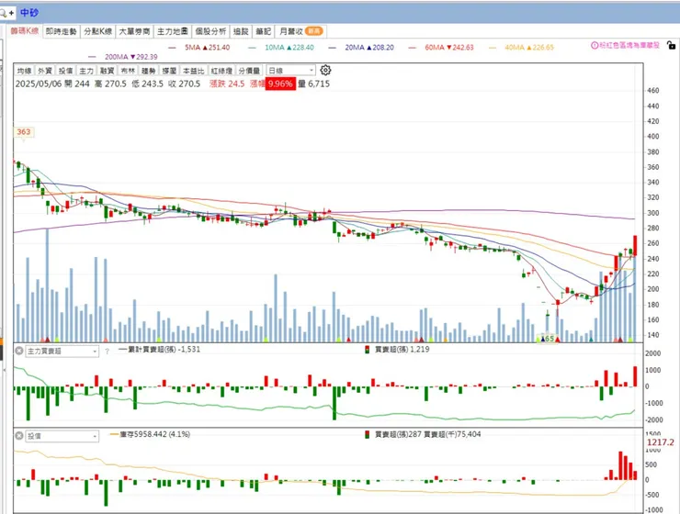
Task: Close the 投信 indicator panel
Action: 19,436
